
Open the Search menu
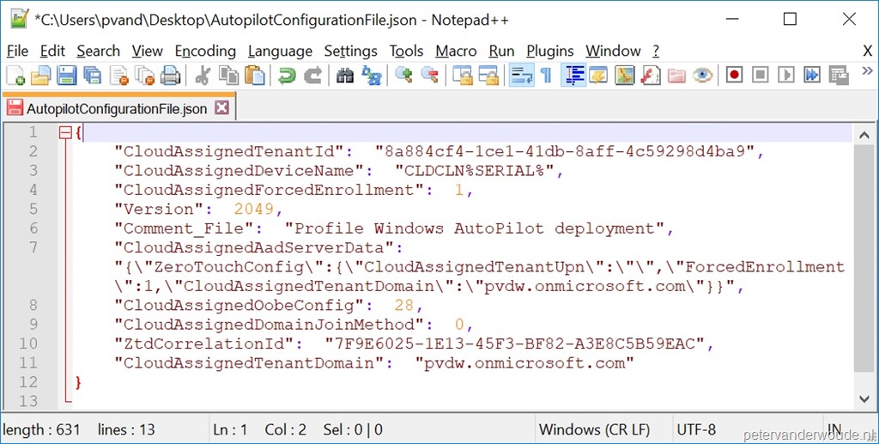(x=98, y=51)
